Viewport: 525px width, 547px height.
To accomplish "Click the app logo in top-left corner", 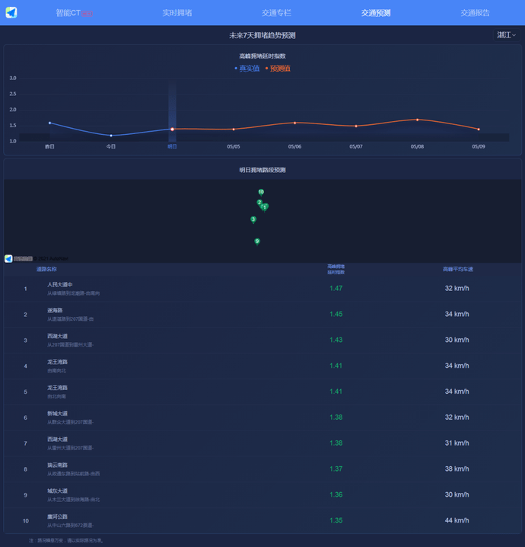I will [11, 12].
